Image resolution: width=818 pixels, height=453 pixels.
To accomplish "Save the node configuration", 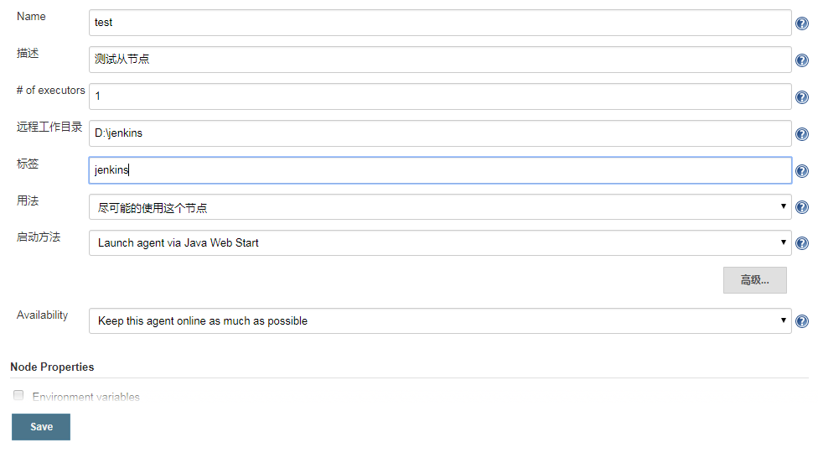I will [41, 427].
